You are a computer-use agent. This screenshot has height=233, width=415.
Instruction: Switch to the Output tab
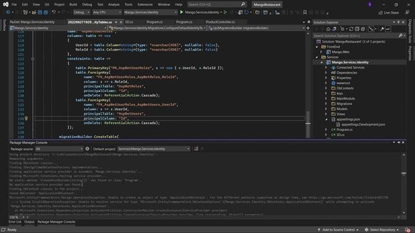[x=29, y=222]
